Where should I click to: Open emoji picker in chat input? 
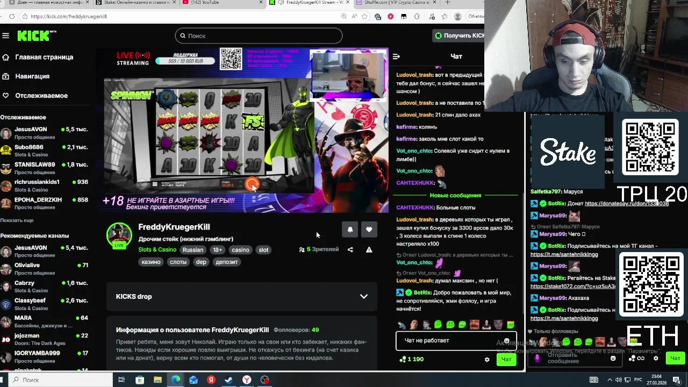coord(506,341)
